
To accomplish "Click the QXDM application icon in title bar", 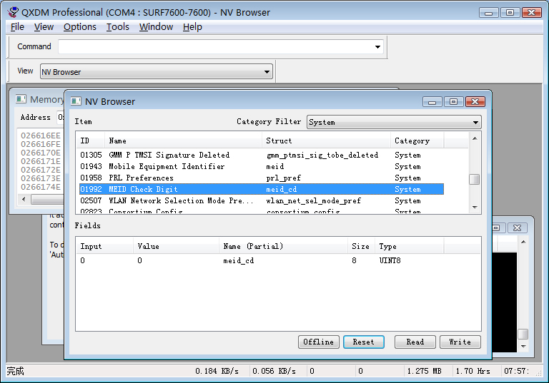I will pos(14,12).
